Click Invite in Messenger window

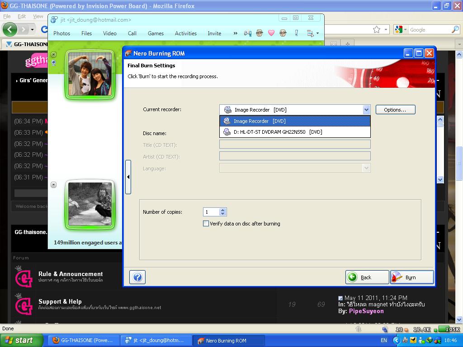[214, 33]
